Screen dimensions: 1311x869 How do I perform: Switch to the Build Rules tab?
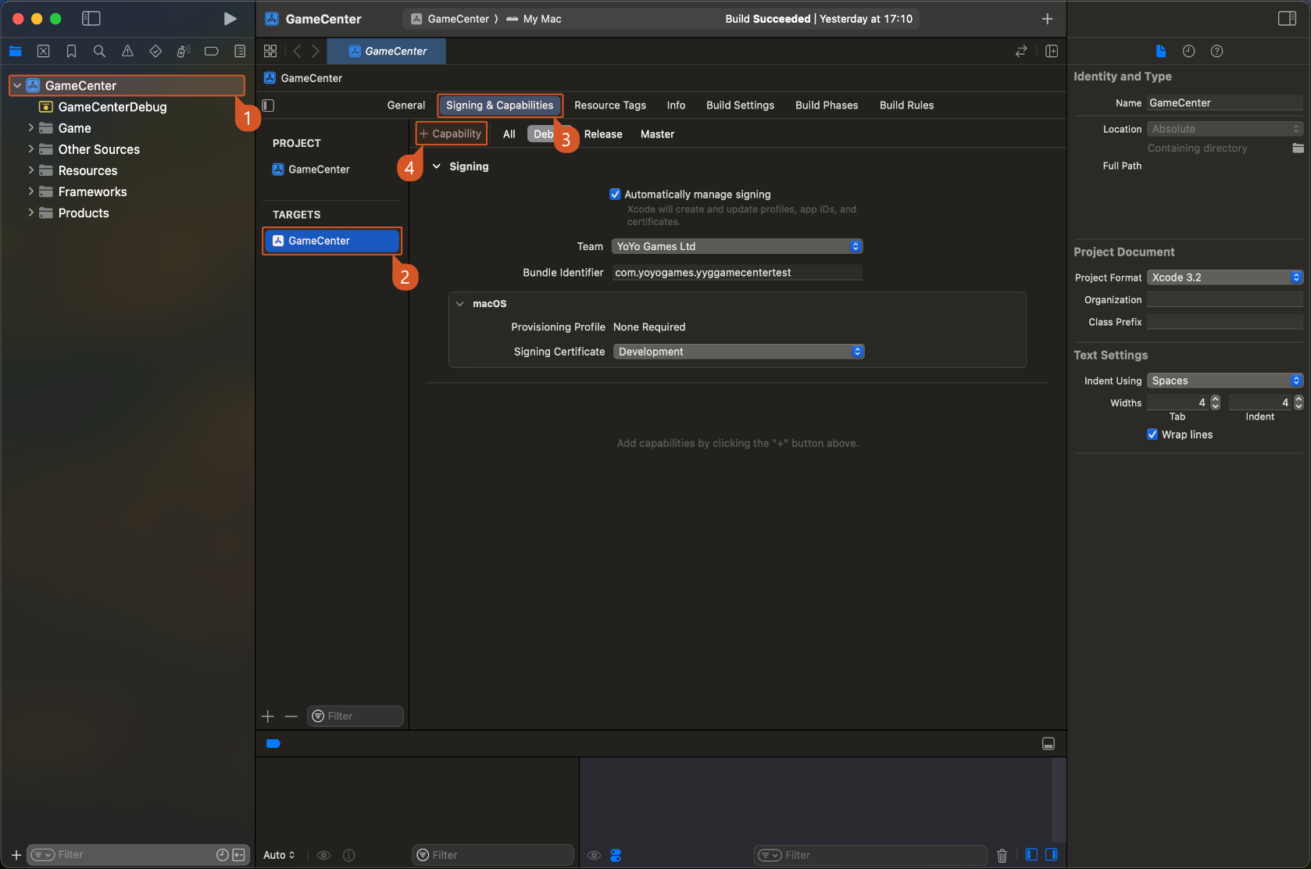click(907, 105)
